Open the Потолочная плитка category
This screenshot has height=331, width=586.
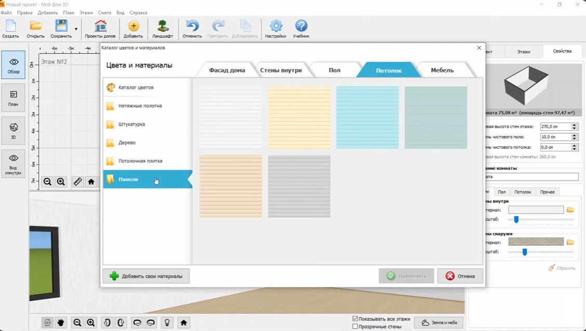(x=148, y=161)
